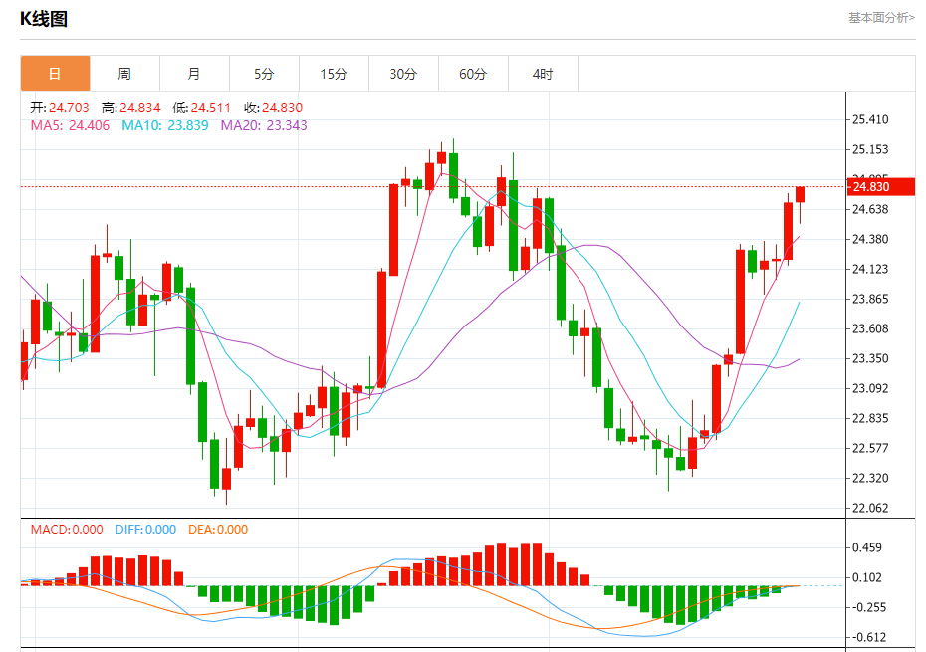Open the 60分 interval tab
Screen dimensions: 926x652
click(x=473, y=74)
